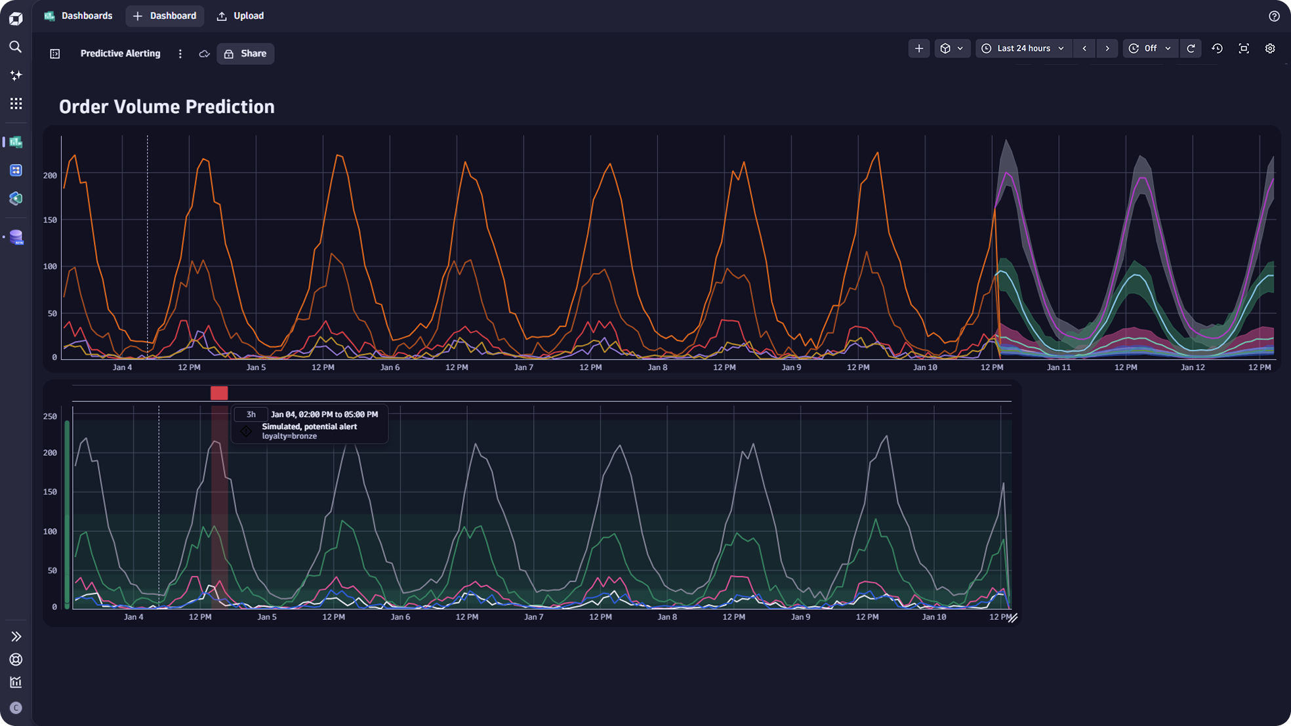Open the auto-refresh Off dropdown
The width and height of the screenshot is (1291, 726).
click(1150, 49)
